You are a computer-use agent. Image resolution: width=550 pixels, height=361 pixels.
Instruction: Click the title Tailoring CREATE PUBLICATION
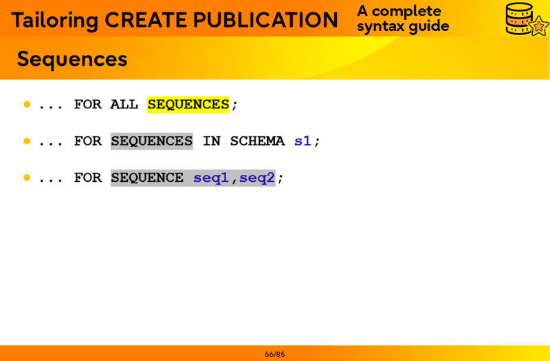[x=175, y=20]
